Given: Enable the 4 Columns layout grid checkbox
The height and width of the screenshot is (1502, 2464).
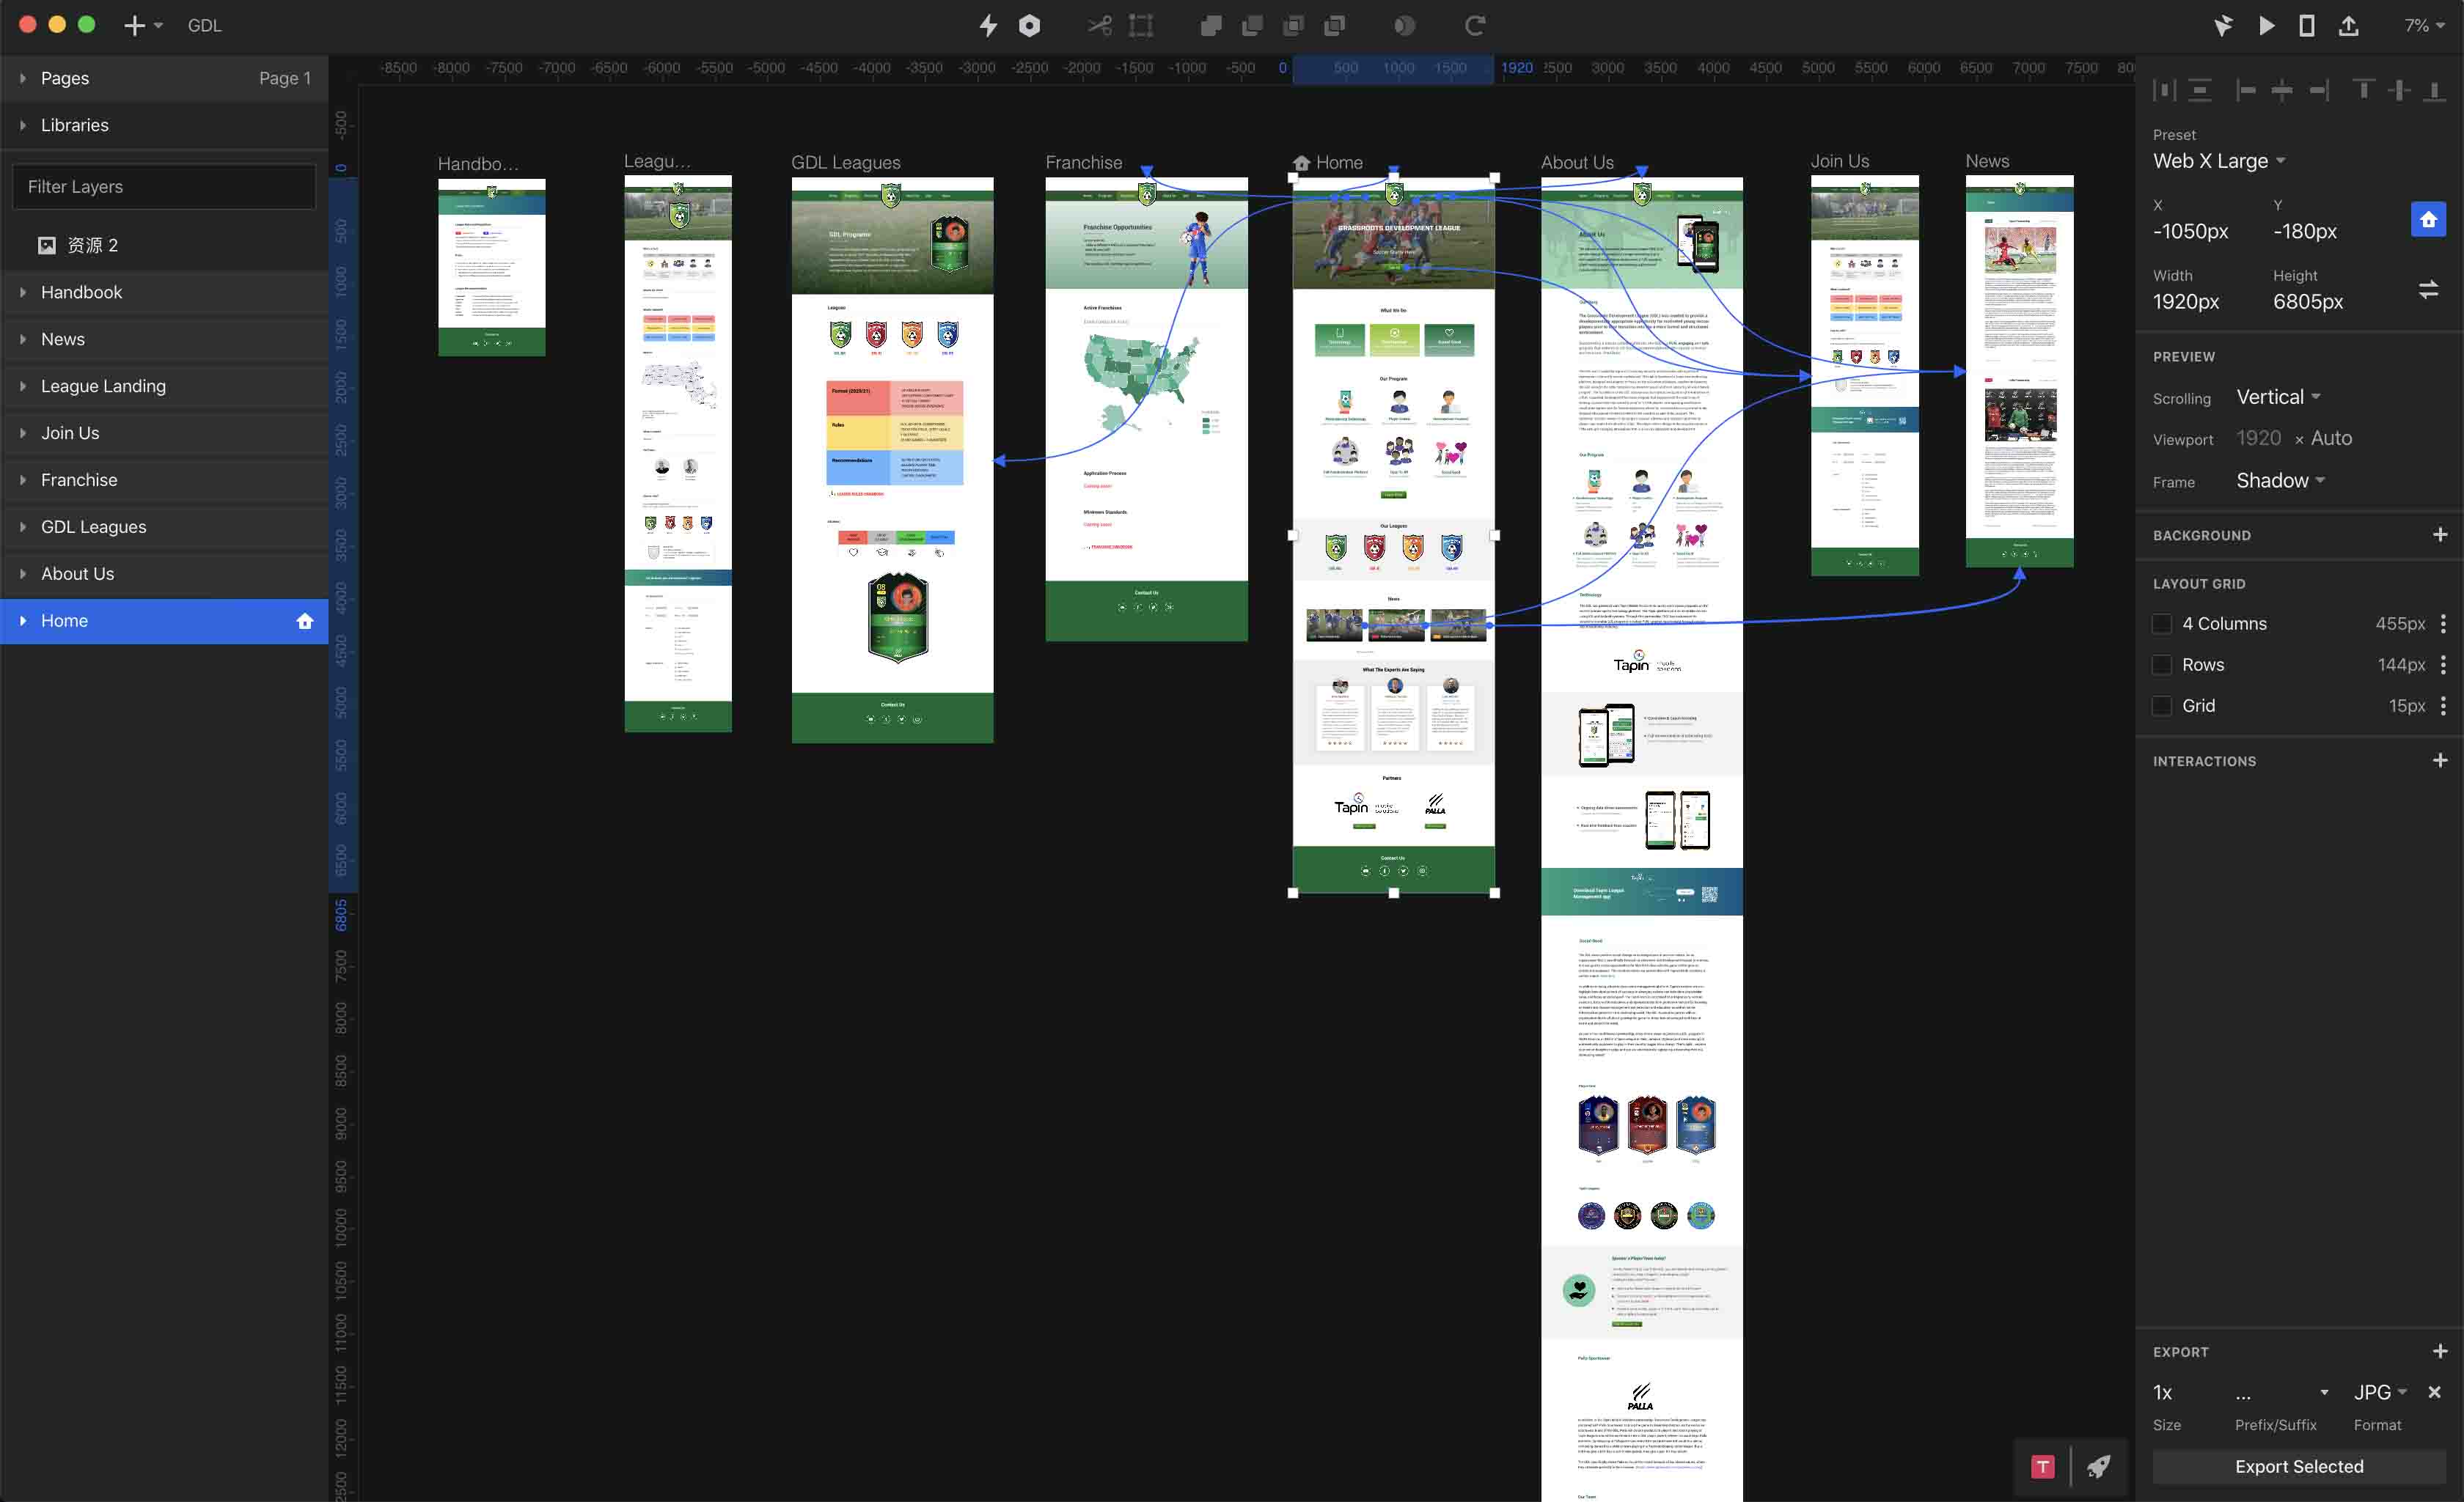Looking at the screenshot, I should click(x=2162, y=624).
